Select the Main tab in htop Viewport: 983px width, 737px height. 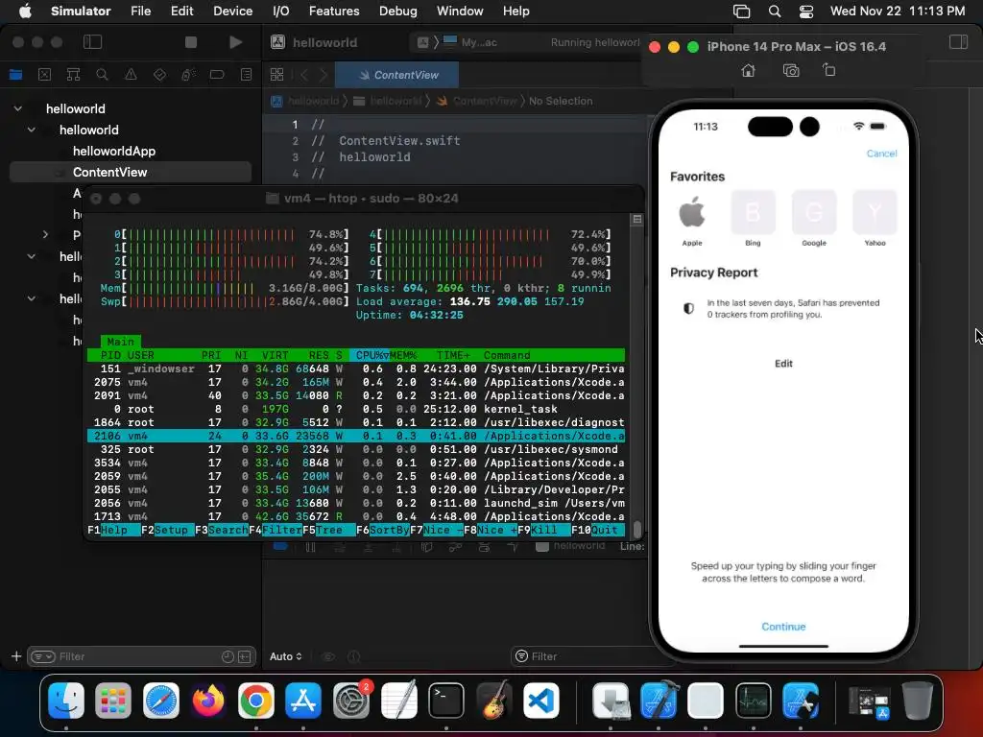pyautogui.click(x=120, y=342)
